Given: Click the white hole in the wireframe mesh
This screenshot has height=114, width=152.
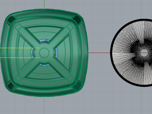Looking at the screenshot, I should [x=144, y=53].
